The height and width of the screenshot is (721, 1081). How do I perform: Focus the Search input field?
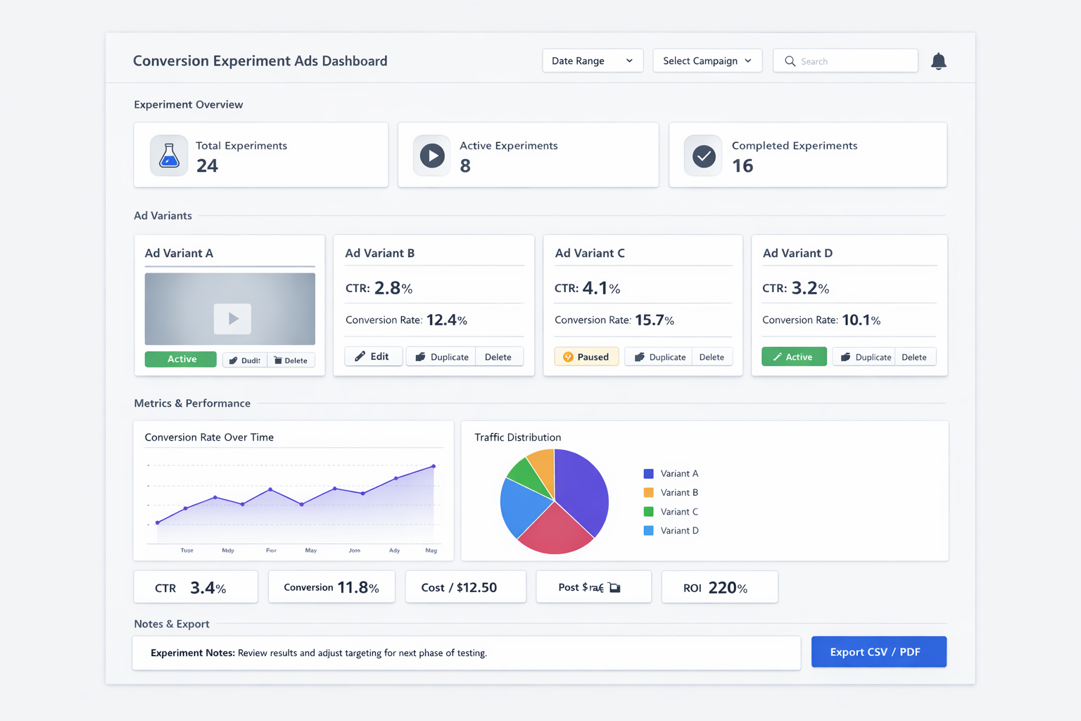pyautogui.click(x=855, y=61)
